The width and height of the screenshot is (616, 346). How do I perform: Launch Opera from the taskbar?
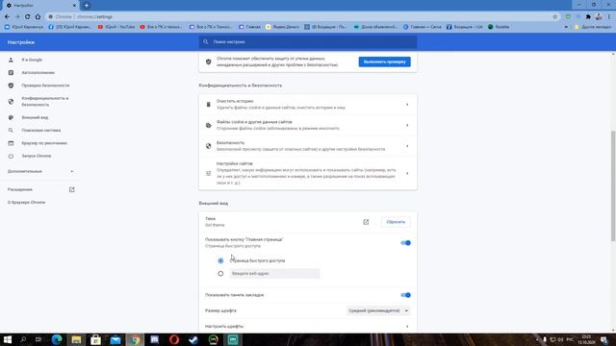pos(174,339)
